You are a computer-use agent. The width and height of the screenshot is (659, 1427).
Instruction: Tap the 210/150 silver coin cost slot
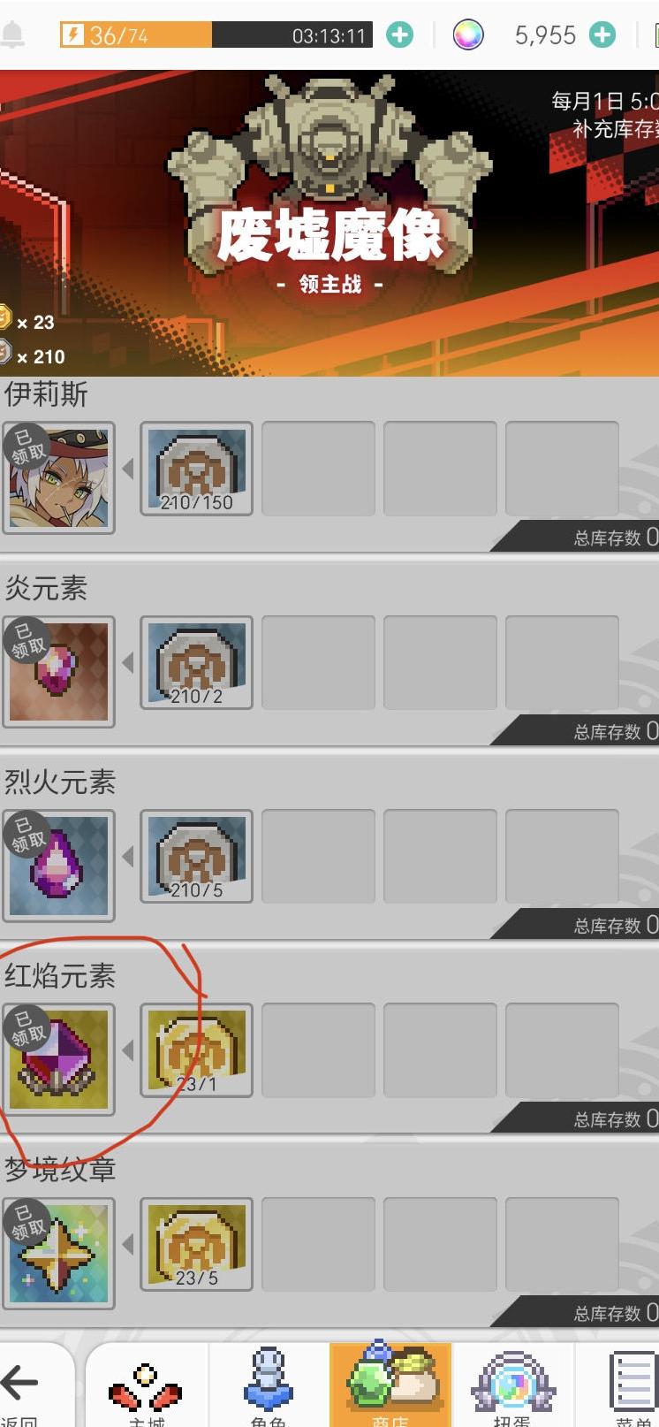tap(197, 469)
